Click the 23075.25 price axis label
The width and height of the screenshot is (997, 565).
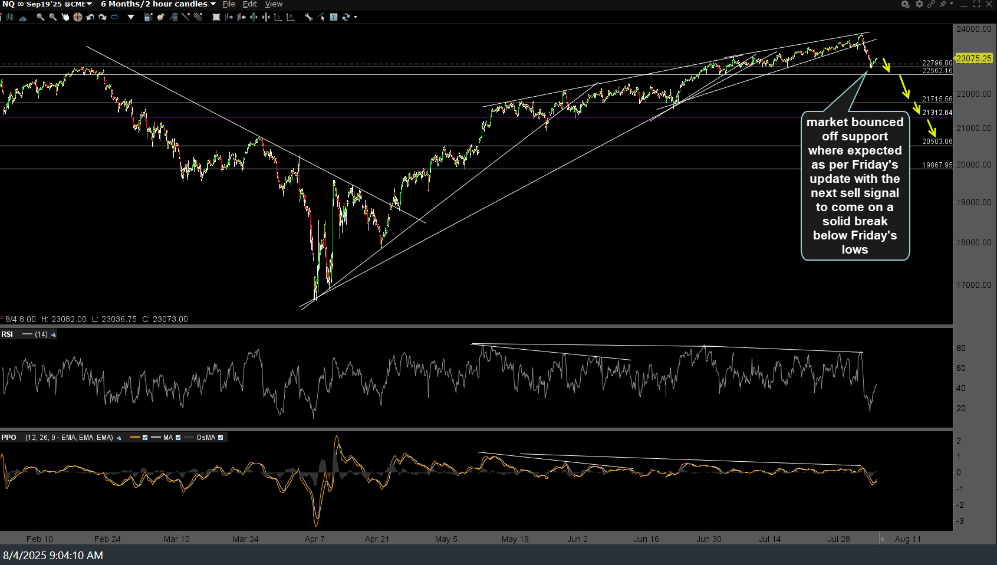974,58
